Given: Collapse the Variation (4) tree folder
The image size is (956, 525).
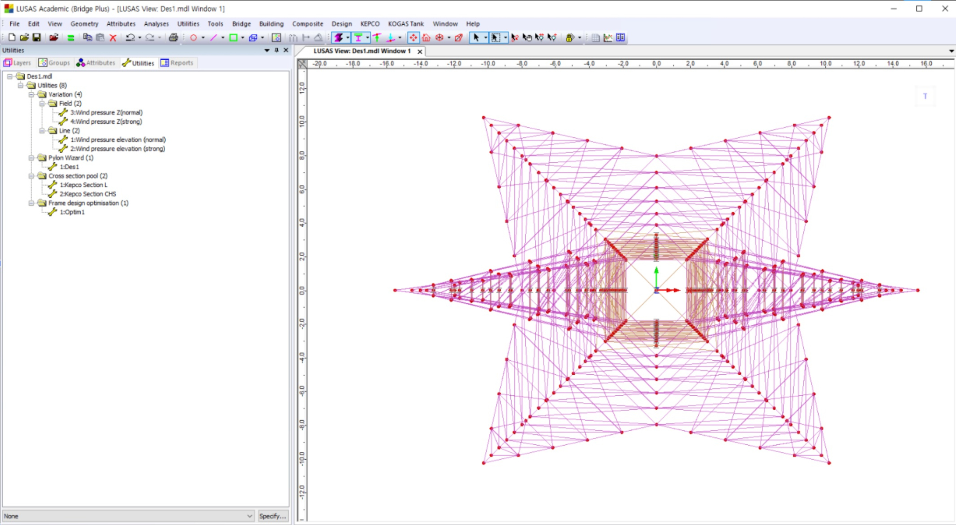Looking at the screenshot, I should 31,94.
